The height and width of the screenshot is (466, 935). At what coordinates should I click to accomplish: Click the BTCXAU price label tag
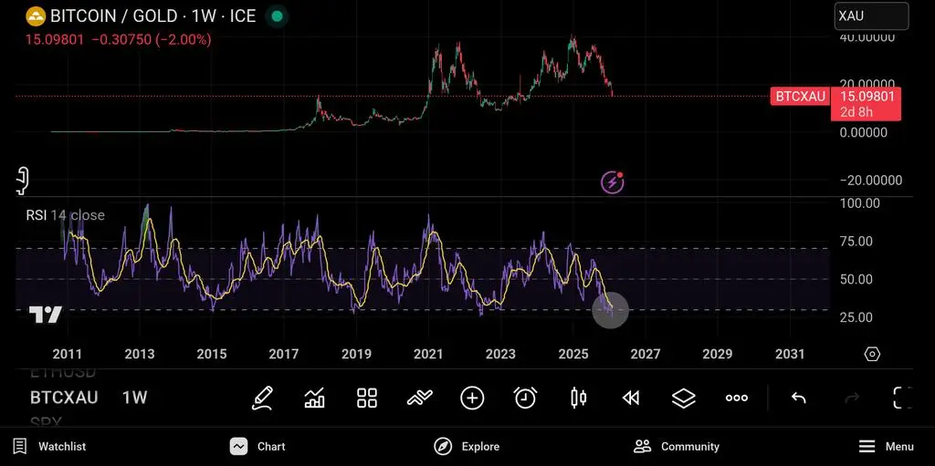point(800,97)
